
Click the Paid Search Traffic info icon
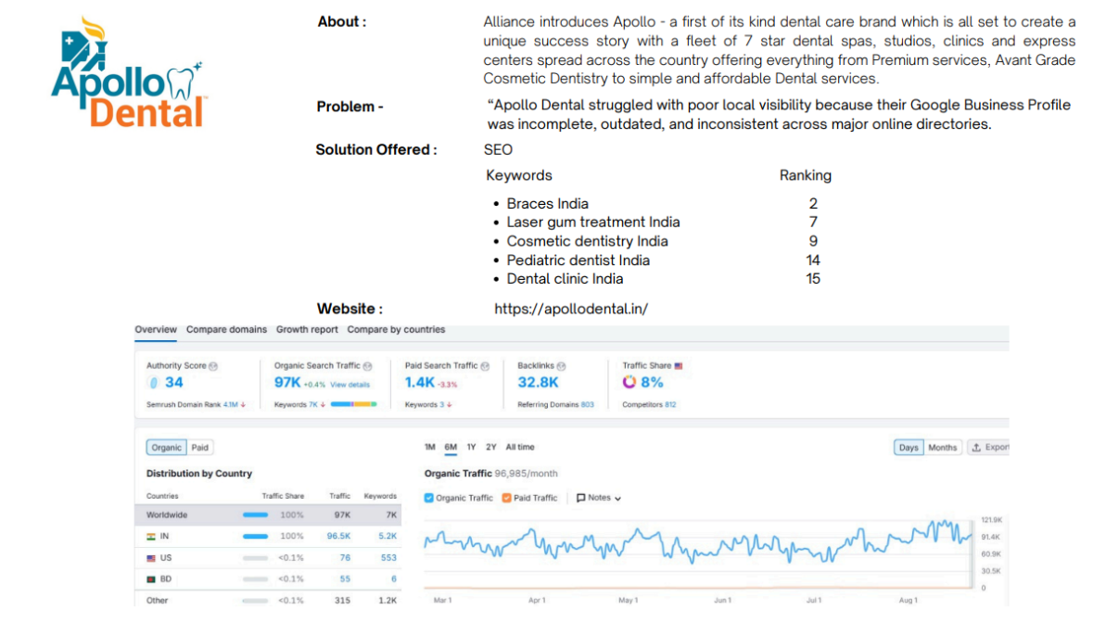[x=485, y=366]
